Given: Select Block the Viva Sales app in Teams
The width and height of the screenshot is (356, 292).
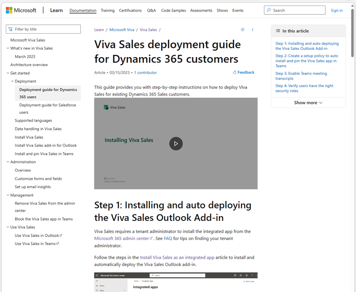Looking at the screenshot, I should point(44,219).
